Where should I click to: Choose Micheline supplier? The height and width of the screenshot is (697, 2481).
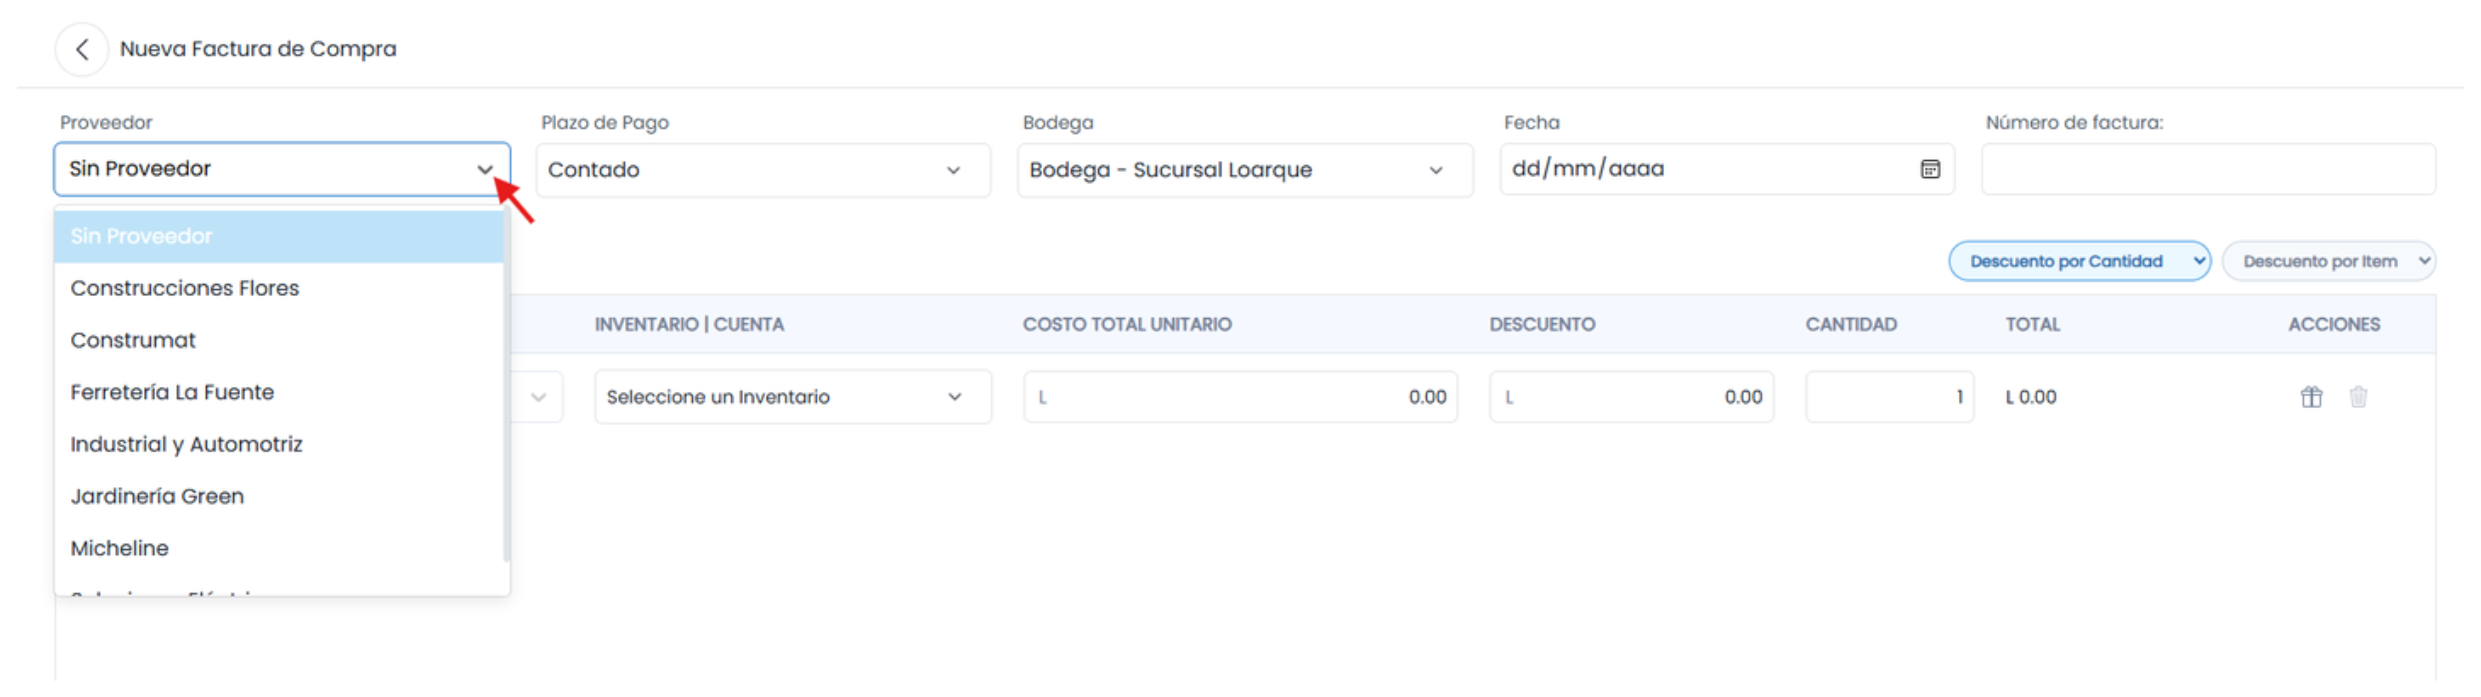(x=279, y=549)
